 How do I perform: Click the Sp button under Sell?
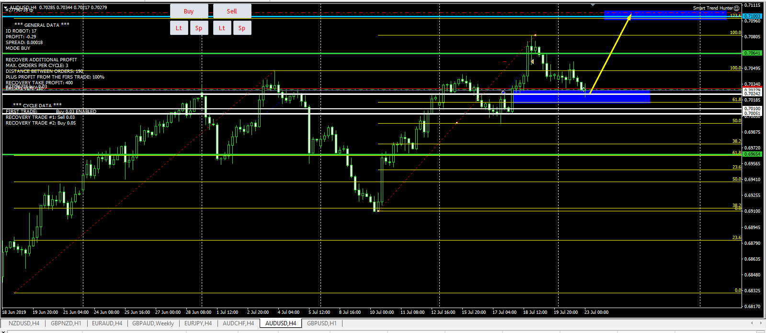[242, 28]
